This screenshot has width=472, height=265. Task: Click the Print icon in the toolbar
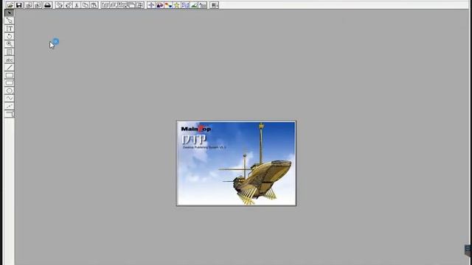[47, 5]
